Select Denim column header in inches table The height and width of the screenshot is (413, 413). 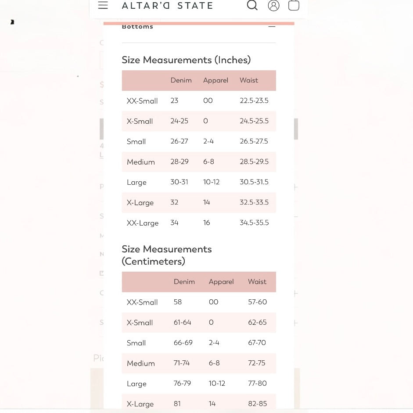coord(181,80)
